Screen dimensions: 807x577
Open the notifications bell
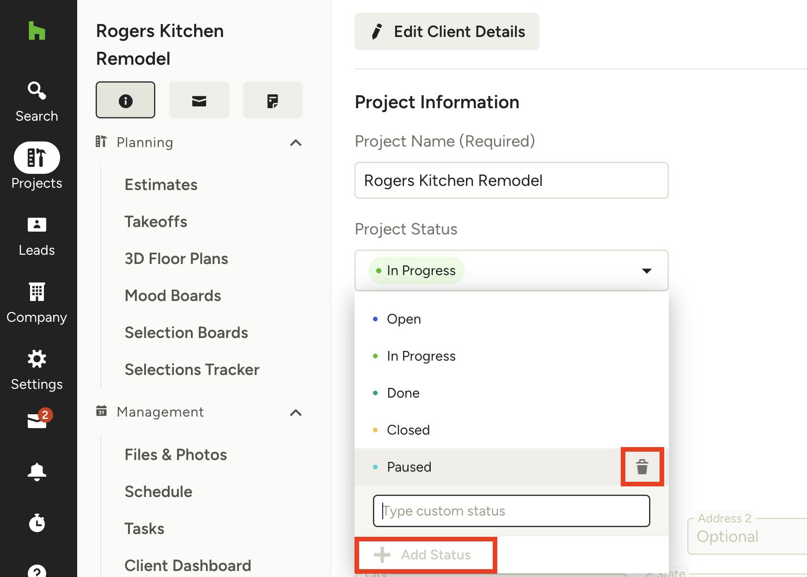point(37,472)
